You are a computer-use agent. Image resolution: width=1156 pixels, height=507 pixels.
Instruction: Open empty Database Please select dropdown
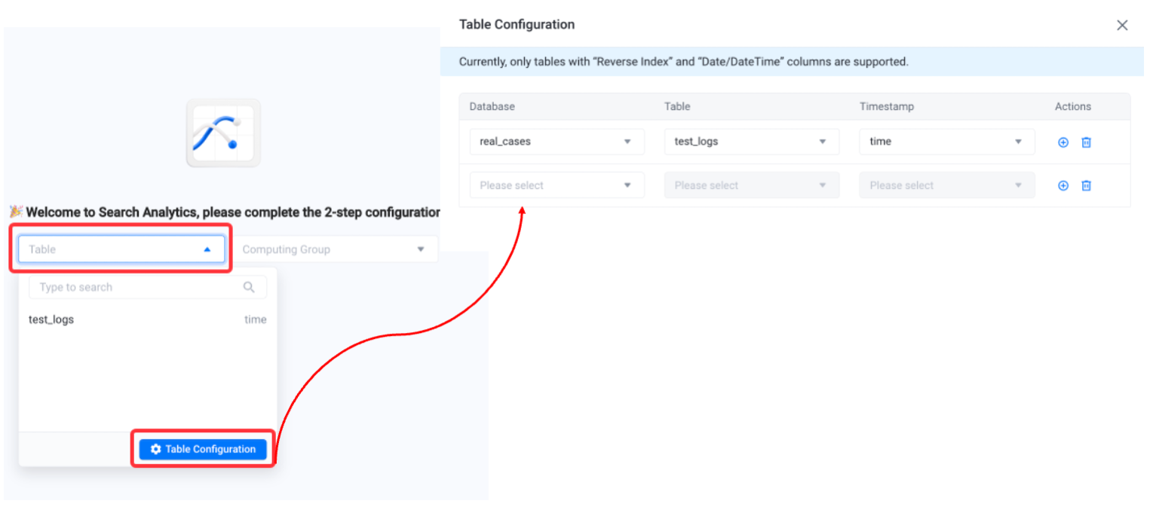(x=557, y=185)
